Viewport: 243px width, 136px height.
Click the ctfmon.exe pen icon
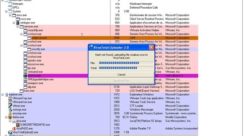tap(10, 106)
